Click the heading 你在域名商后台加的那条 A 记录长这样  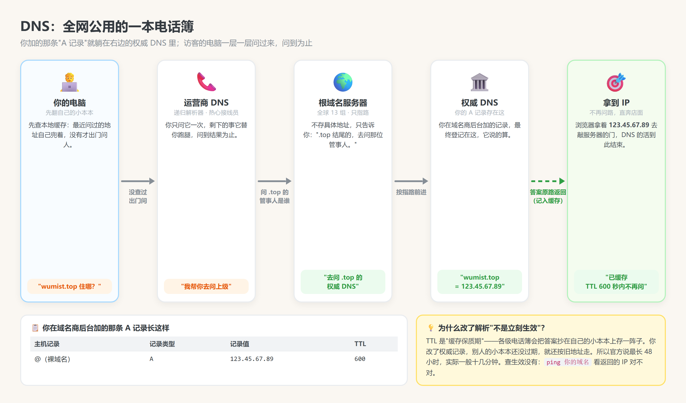click(x=106, y=328)
